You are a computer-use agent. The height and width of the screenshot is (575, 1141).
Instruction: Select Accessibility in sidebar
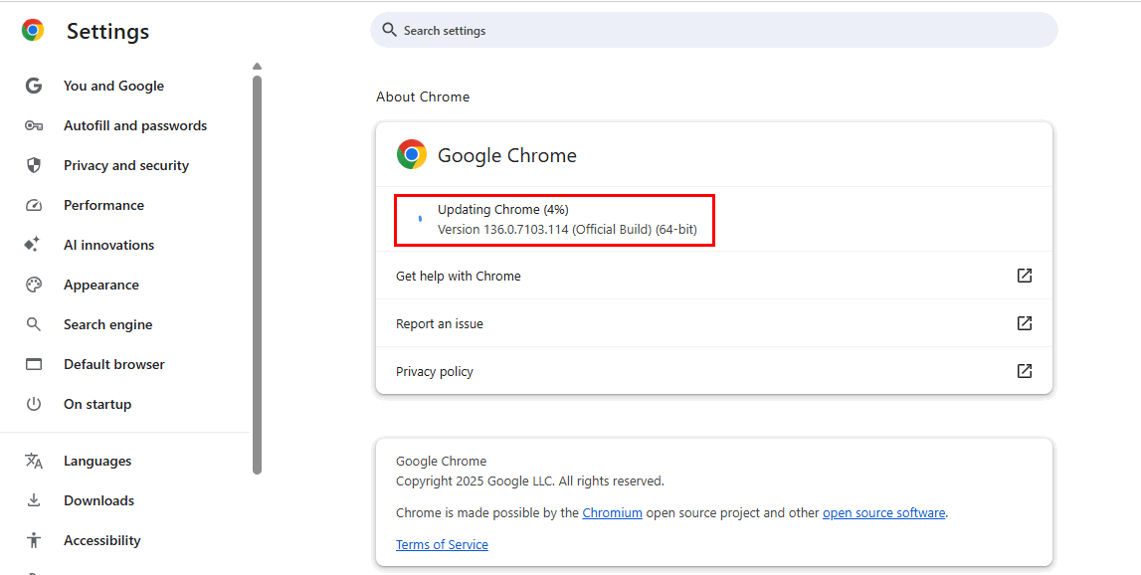pyautogui.click(x=101, y=540)
